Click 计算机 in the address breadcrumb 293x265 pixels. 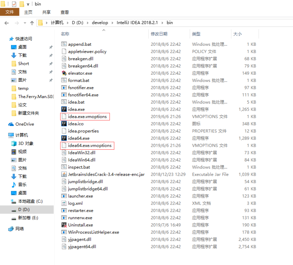coord(57,23)
